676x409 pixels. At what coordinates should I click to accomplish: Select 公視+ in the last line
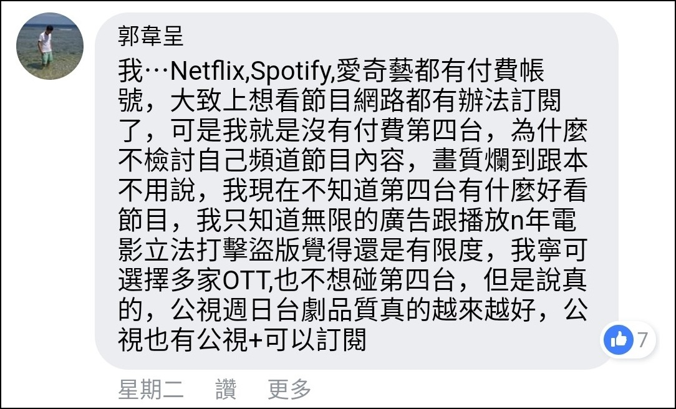coord(232,341)
